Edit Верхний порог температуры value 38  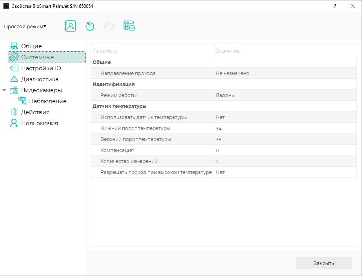tap(286, 139)
